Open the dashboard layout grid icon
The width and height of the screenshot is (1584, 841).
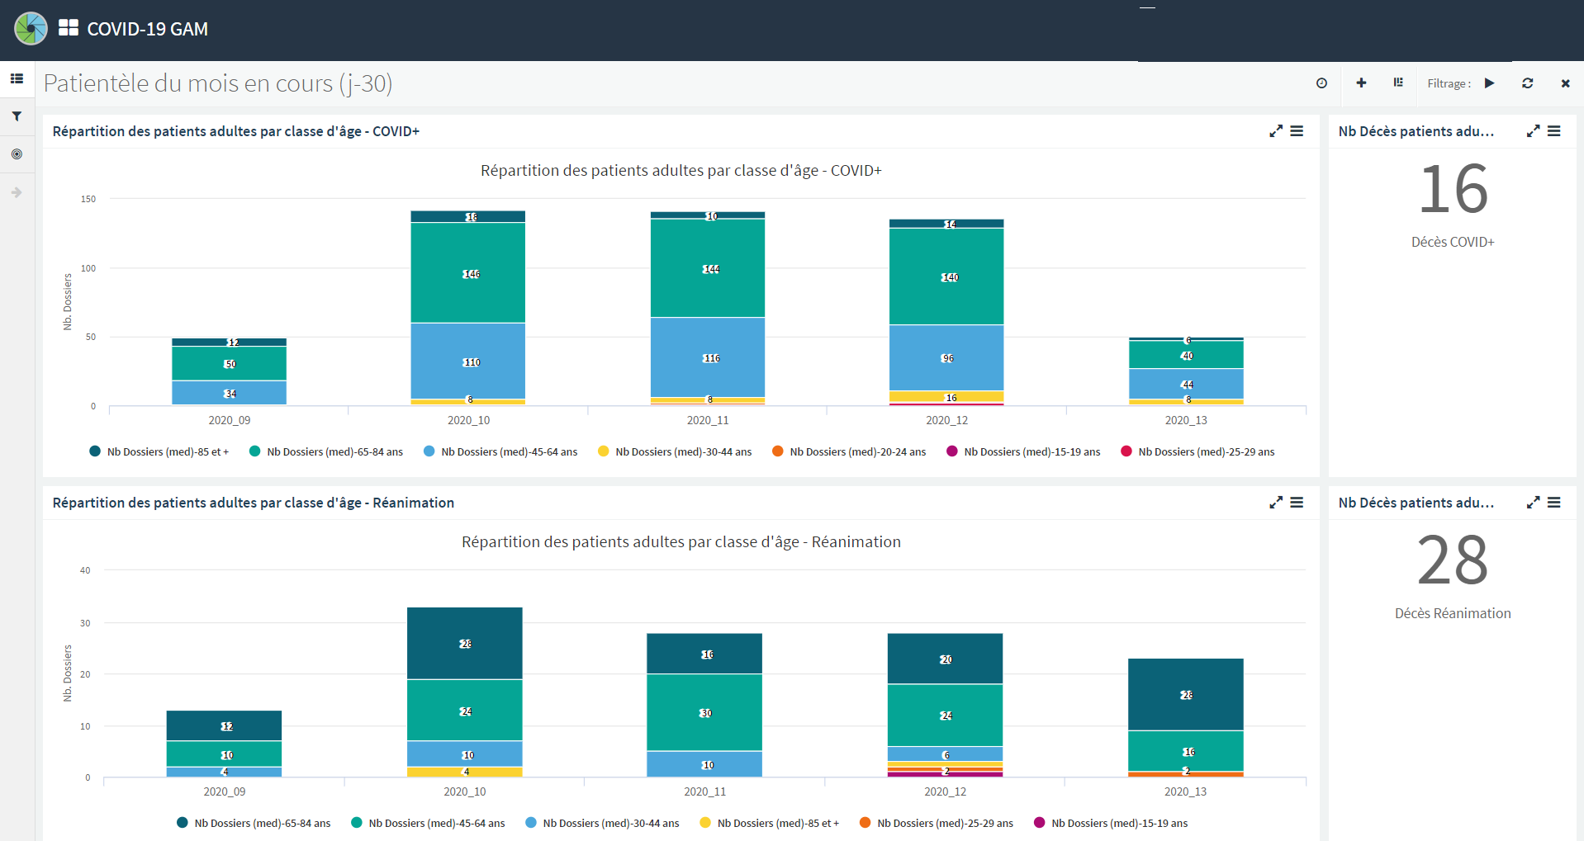point(1398,83)
